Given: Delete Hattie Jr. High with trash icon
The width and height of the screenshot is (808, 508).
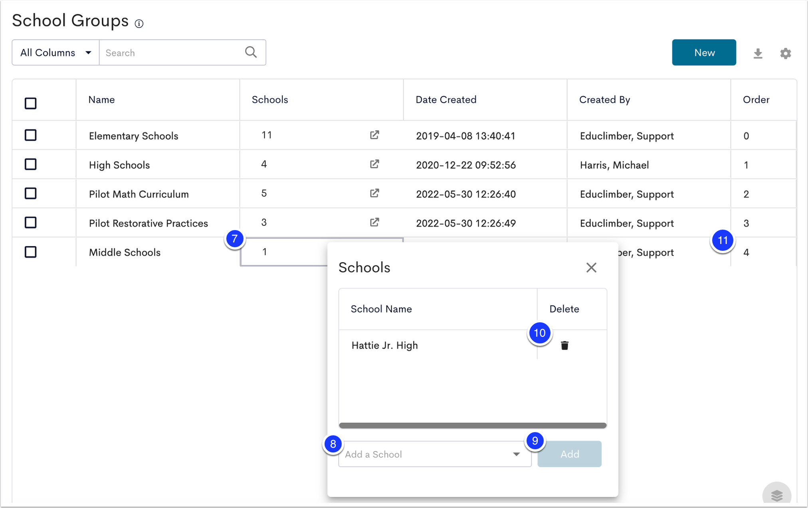Looking at the screenshot, I should coord(564,345).
